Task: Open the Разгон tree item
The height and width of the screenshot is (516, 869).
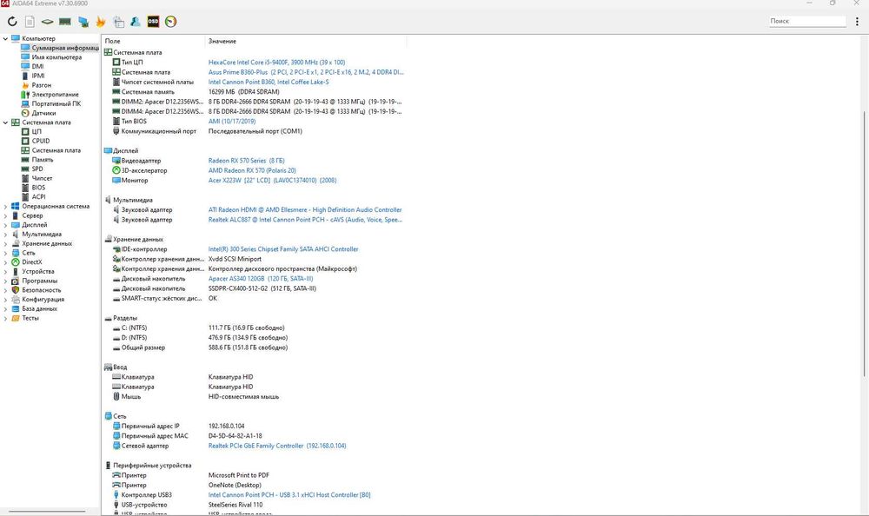Action: click(x=36, y=85)
